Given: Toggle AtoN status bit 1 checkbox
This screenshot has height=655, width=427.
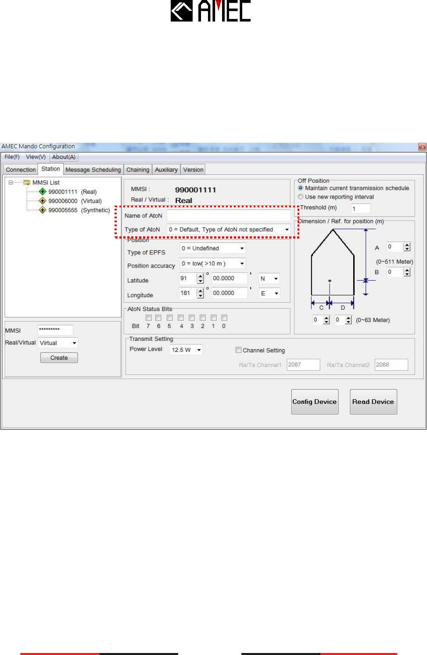Looking at the screenshot, I should point(214,318).
